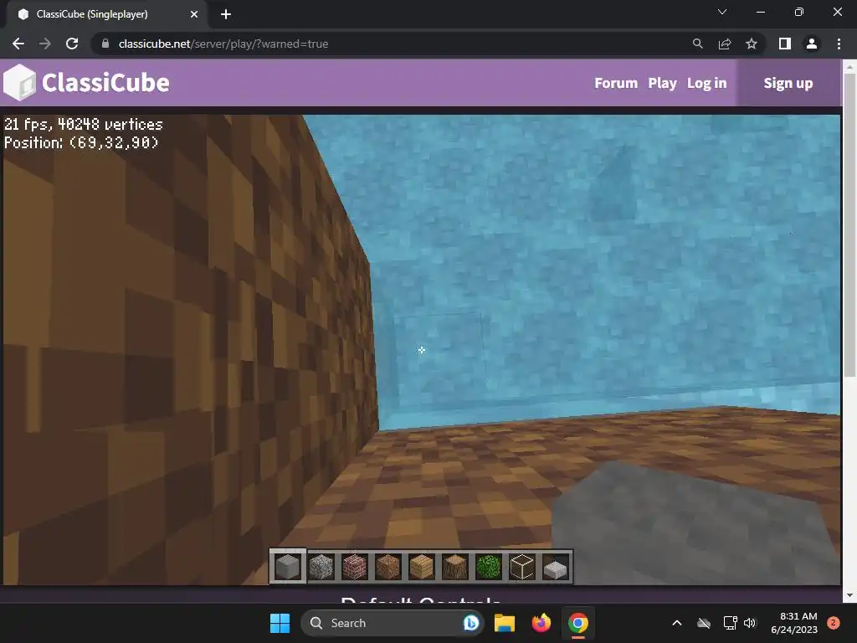Go forward in browser history

point(45,44)
